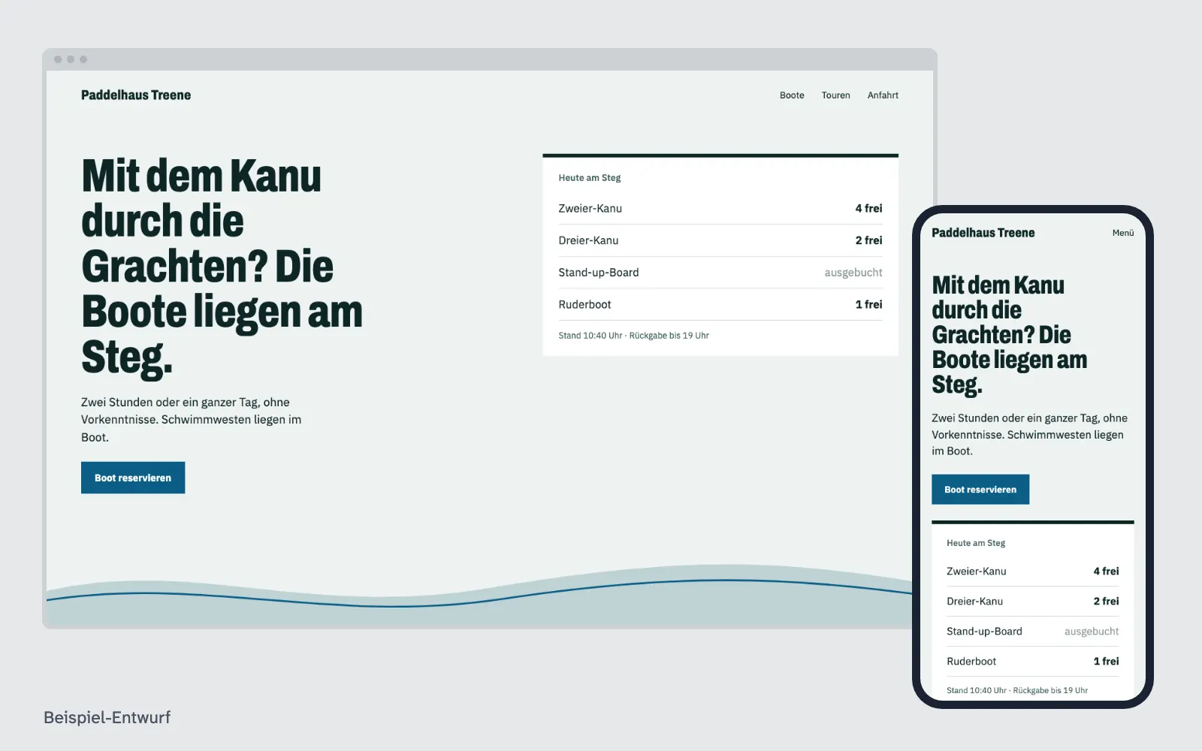Click Boot reservieren button in desktop mockup

coord(133,478)
